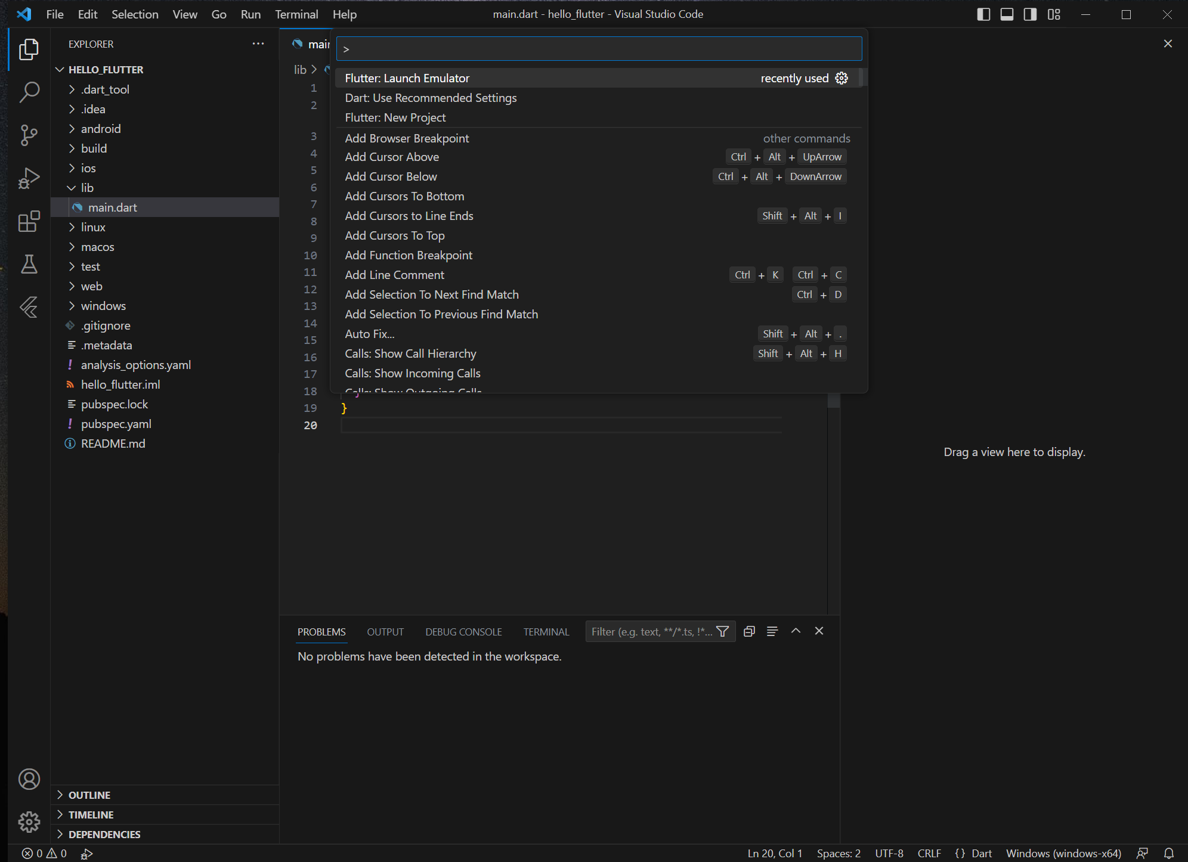1188x862 pixels.
Task: Click the debug status bar icon
Action: click(x=87, y=854)
